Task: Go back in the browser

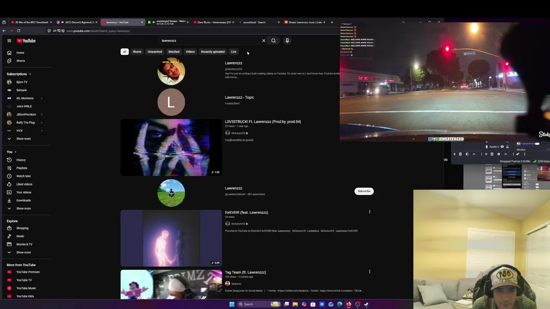Action: click(4, 31)
